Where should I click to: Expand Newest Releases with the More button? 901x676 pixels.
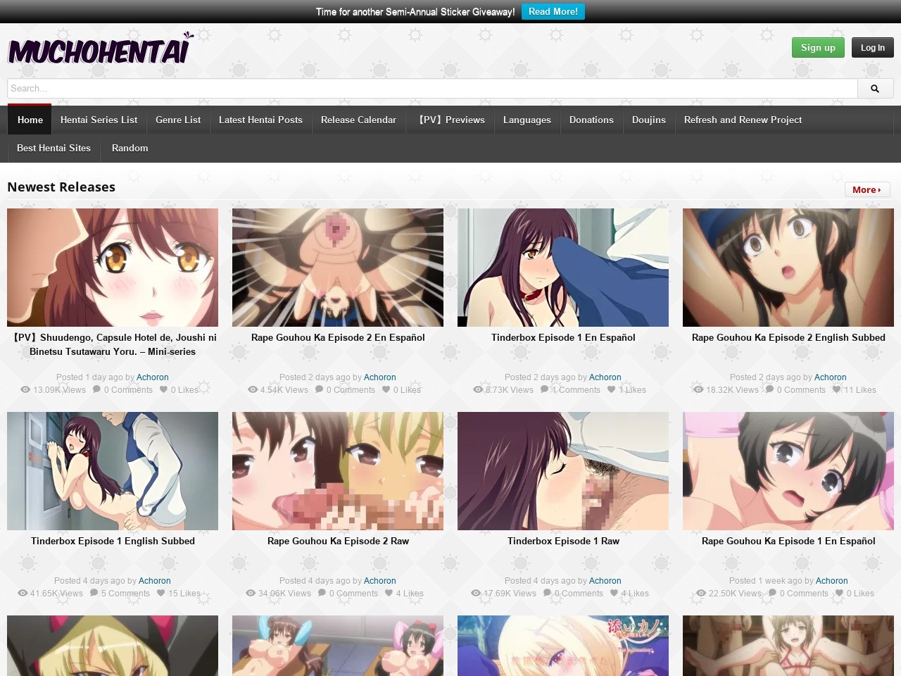tap(867, 189)
